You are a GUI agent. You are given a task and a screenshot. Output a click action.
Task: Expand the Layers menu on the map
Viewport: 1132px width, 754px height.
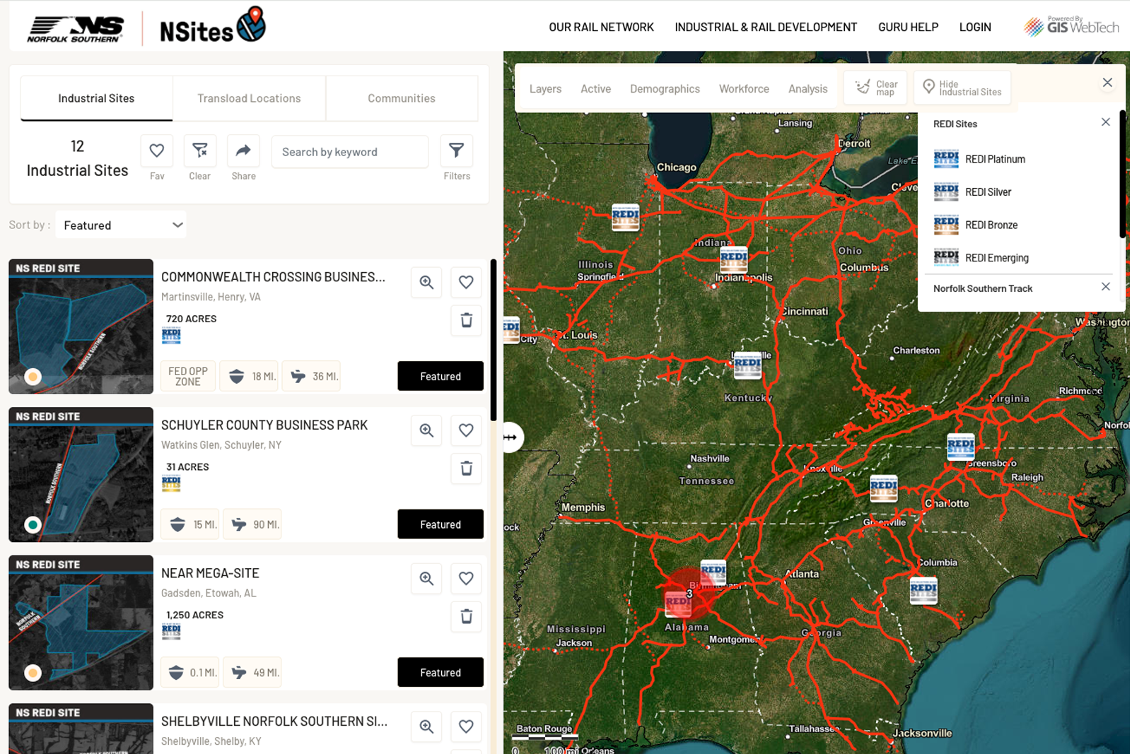tap(545, 88)
